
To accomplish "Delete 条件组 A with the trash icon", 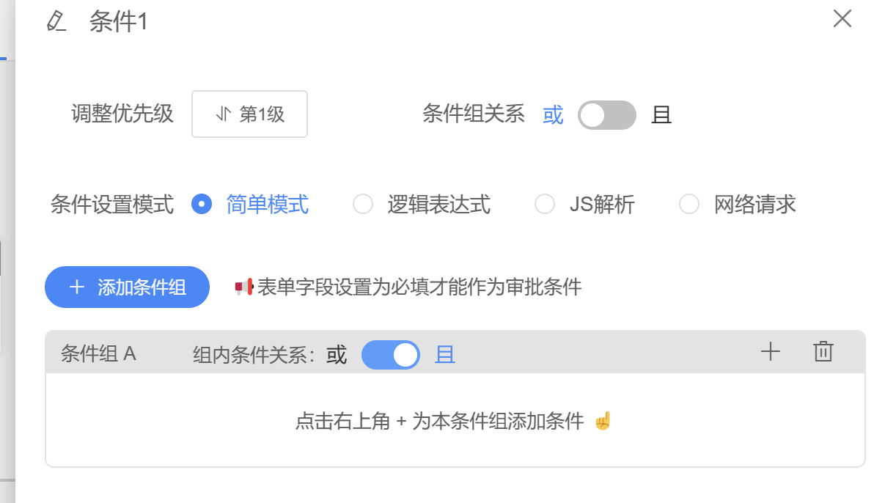I will point(823,352).
